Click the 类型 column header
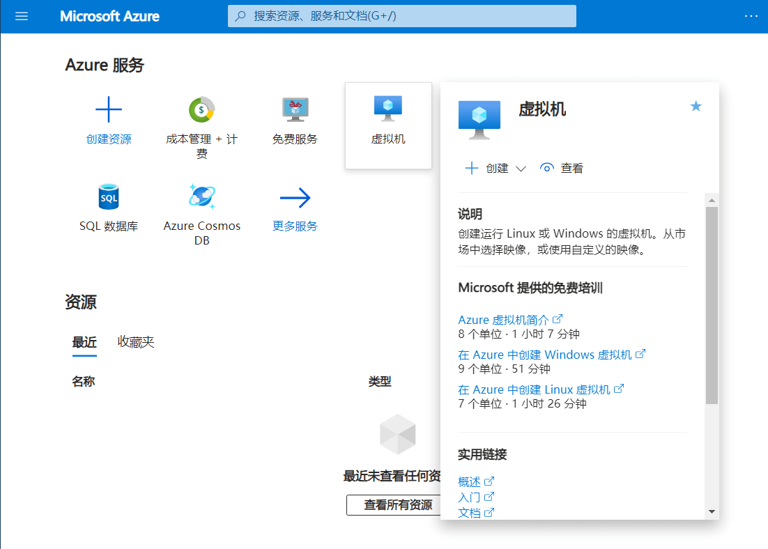This screenshot has height=549, width=768. pos(380,382)
